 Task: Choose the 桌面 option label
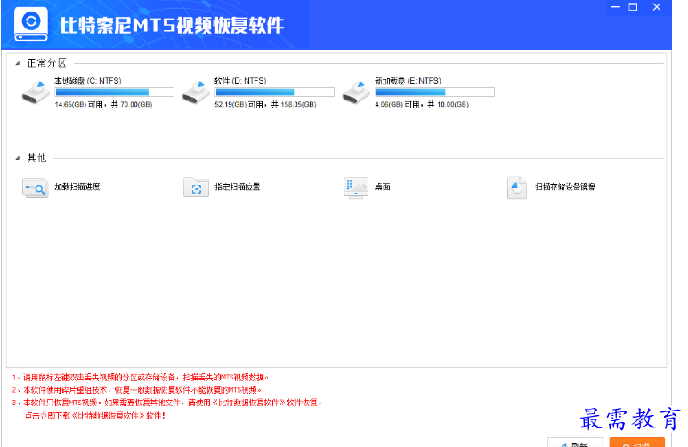pyautogui.click(x=383, y=188)
